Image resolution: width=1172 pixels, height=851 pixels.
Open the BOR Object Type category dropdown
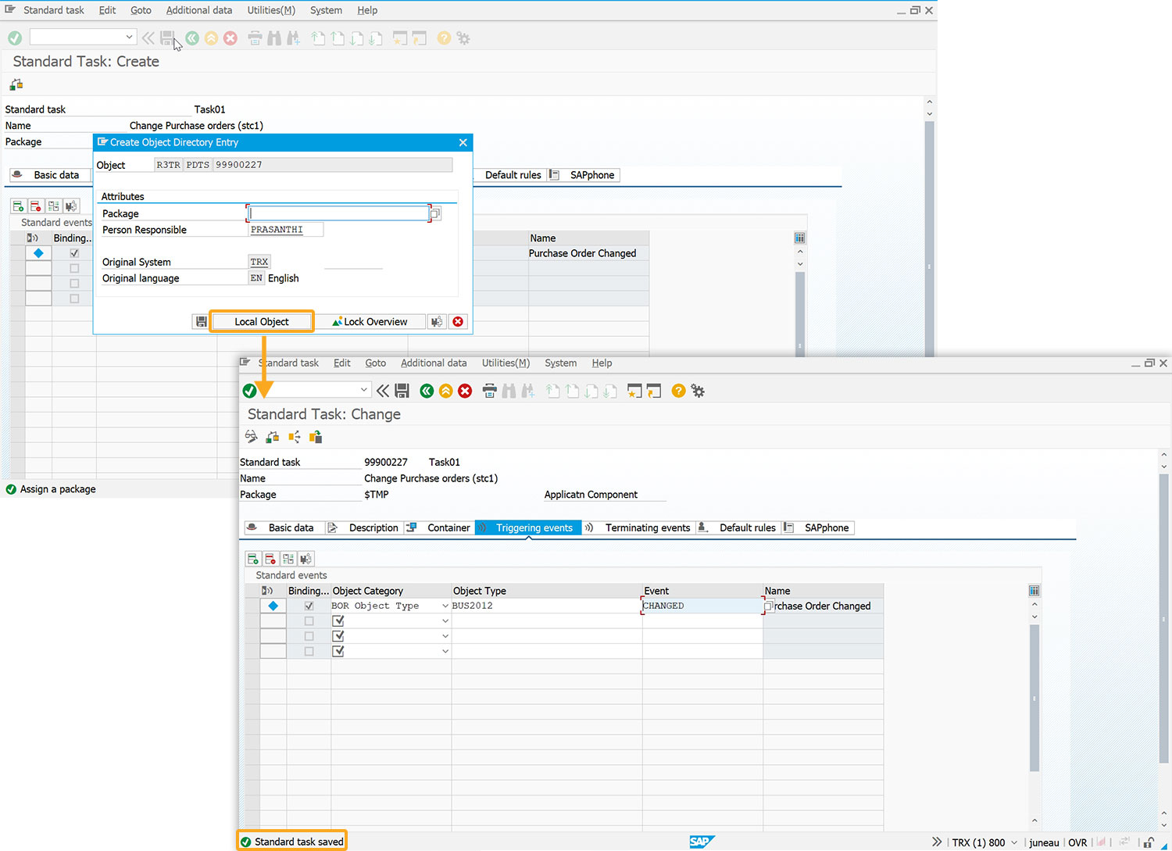coord(445,606)
